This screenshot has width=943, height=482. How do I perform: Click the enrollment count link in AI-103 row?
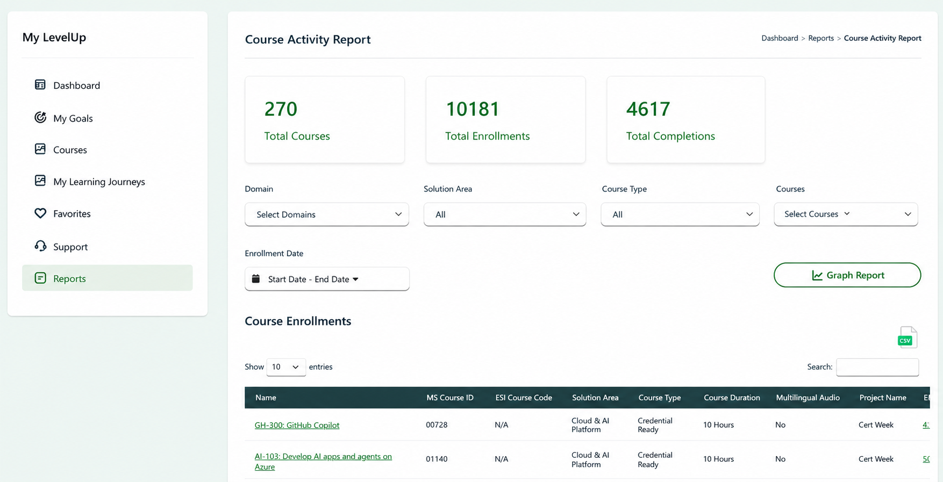(926, 459)
